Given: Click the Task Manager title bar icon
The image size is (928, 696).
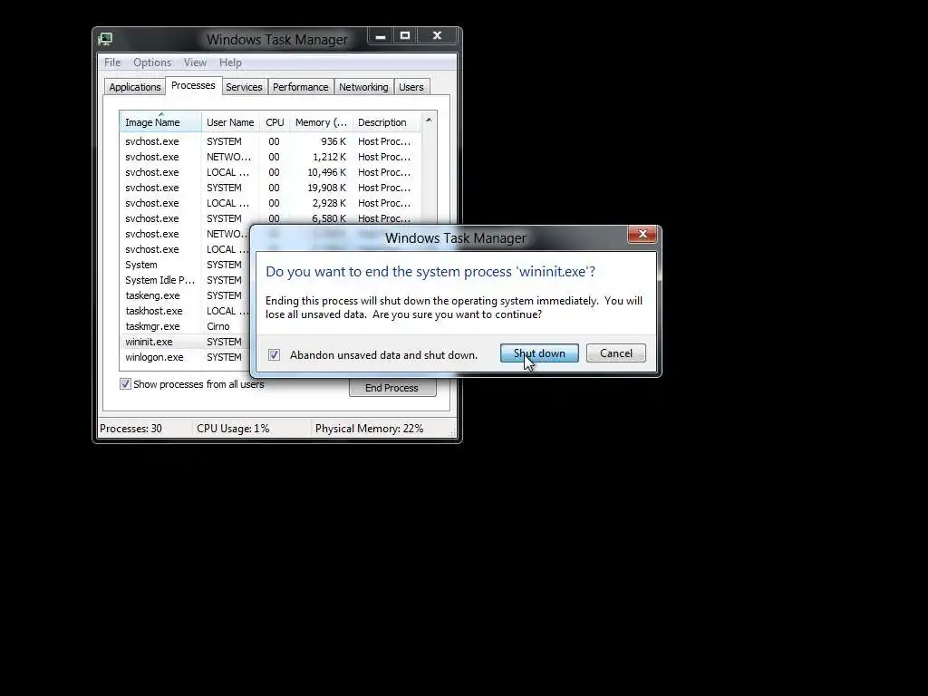Looking at the screenshot, I should [105, 39].
